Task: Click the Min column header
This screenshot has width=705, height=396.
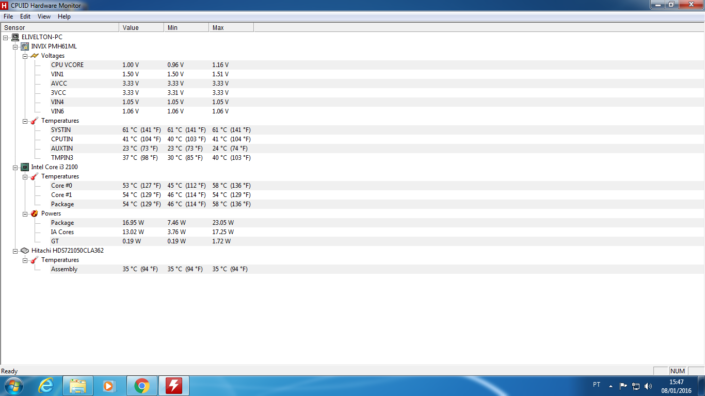Action: pyautogui.click(x=186, y=28)
